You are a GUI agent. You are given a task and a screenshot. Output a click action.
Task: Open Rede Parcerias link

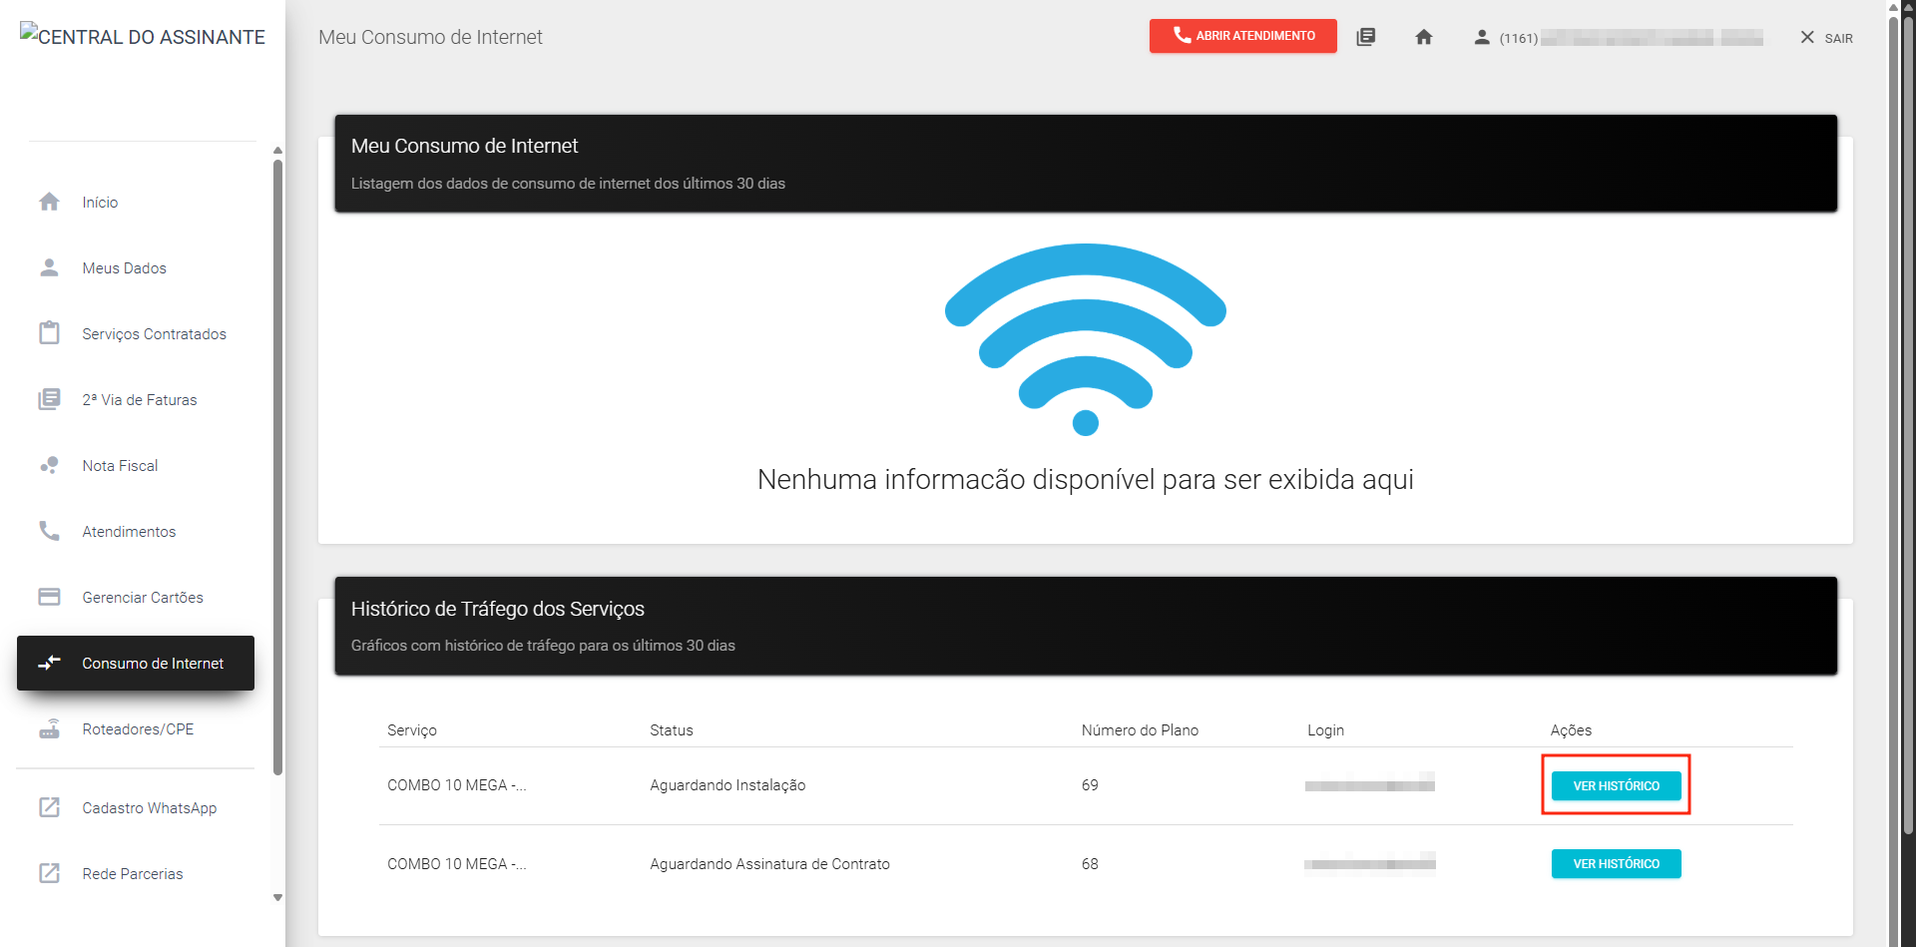136,873
